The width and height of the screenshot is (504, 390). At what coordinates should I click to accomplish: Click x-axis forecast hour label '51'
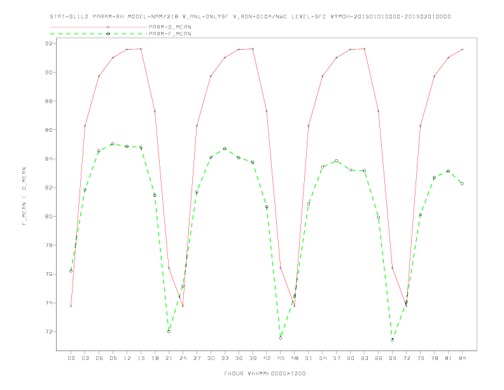309,358
